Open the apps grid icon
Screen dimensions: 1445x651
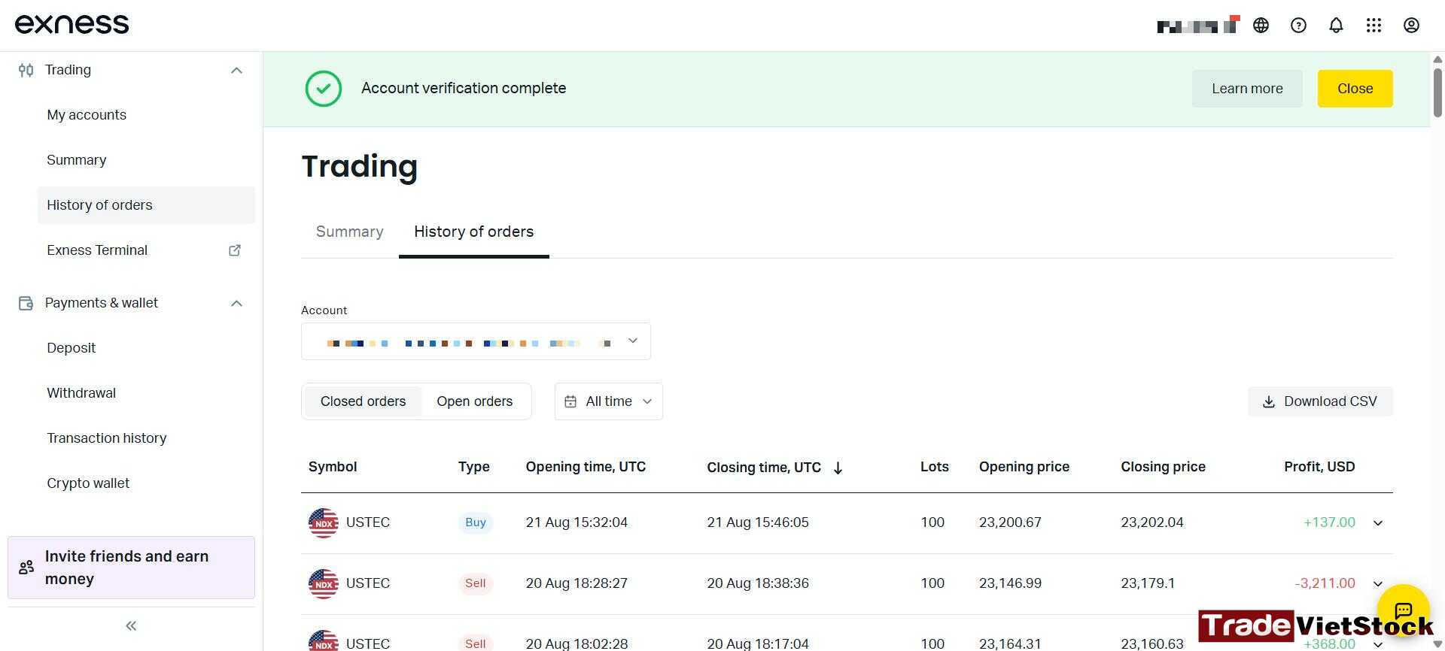tap(1374, 26)
